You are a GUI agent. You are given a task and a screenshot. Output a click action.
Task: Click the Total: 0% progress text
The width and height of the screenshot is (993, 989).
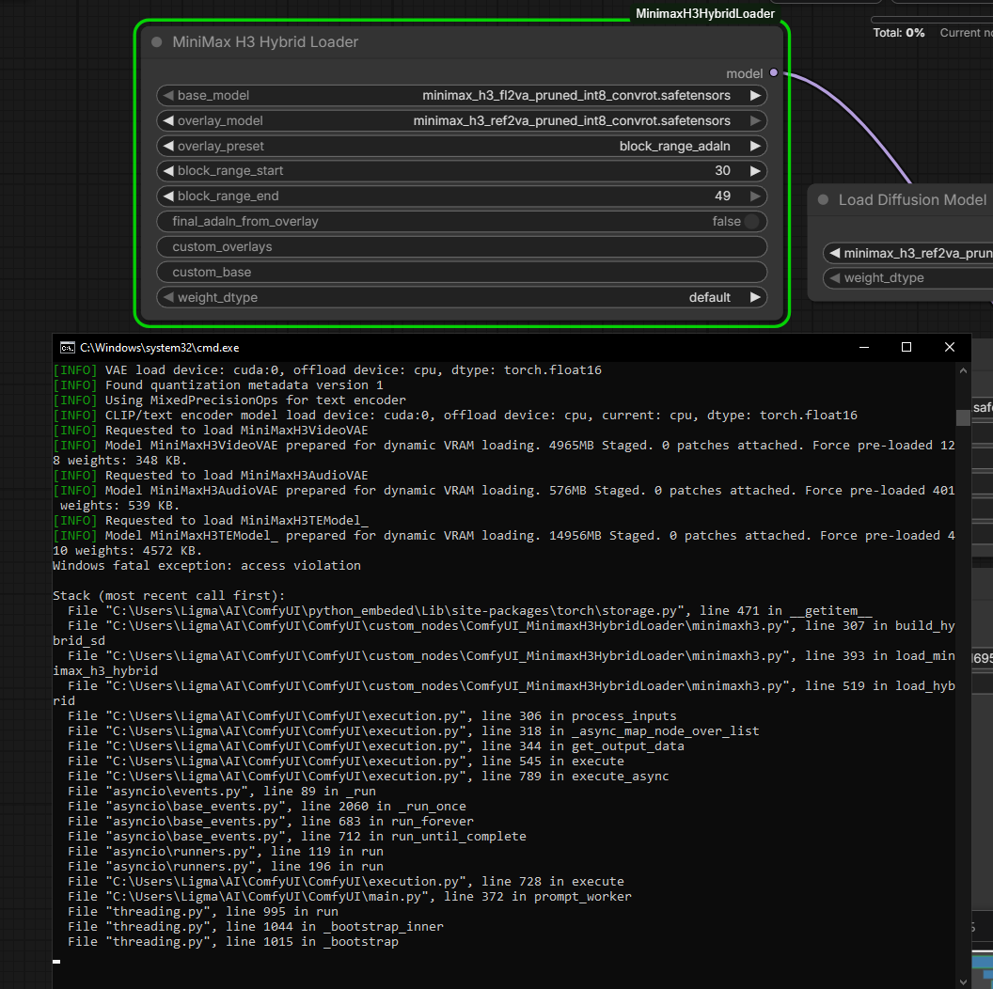tap(899, 33)
